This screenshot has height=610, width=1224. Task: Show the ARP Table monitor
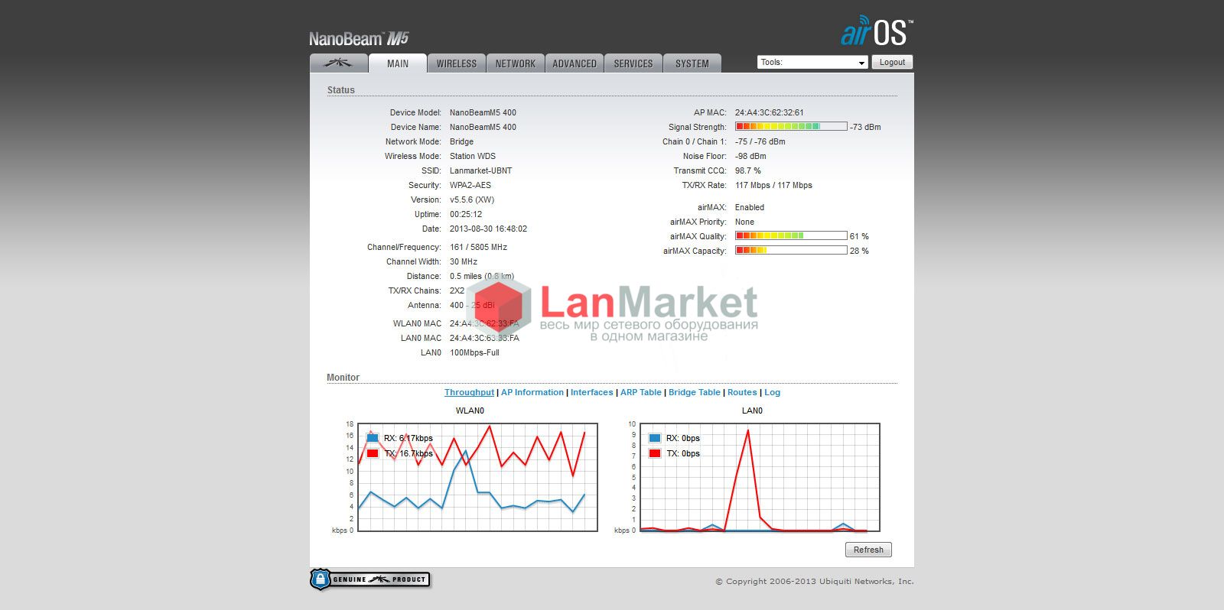(x=640, y=392)
